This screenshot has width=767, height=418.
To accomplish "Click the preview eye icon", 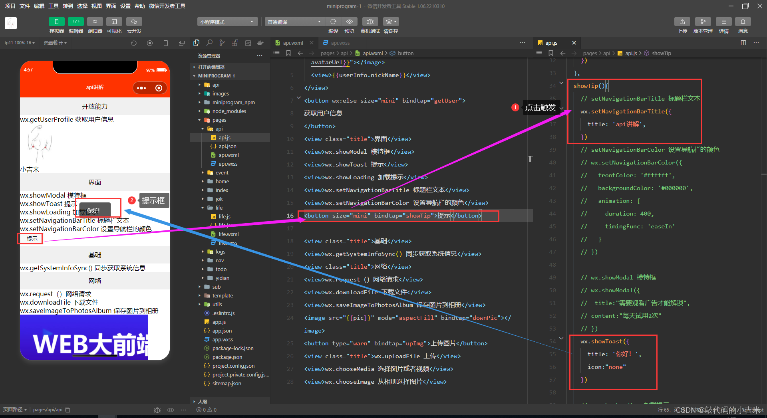I will pyautogui.click(x=350, y=22).
